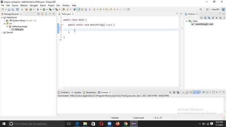Click the Debug bug toolbar icon
This screenshot has width=226, height=127.
[38, 10]
